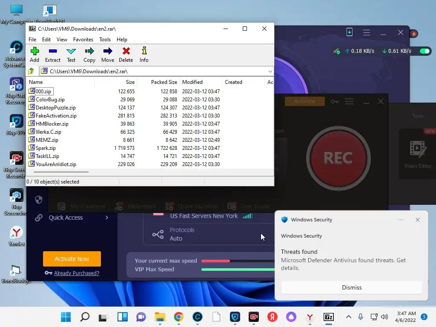Open Google Chrome from taskbar
436x327 pixels.
click(179, 317)
